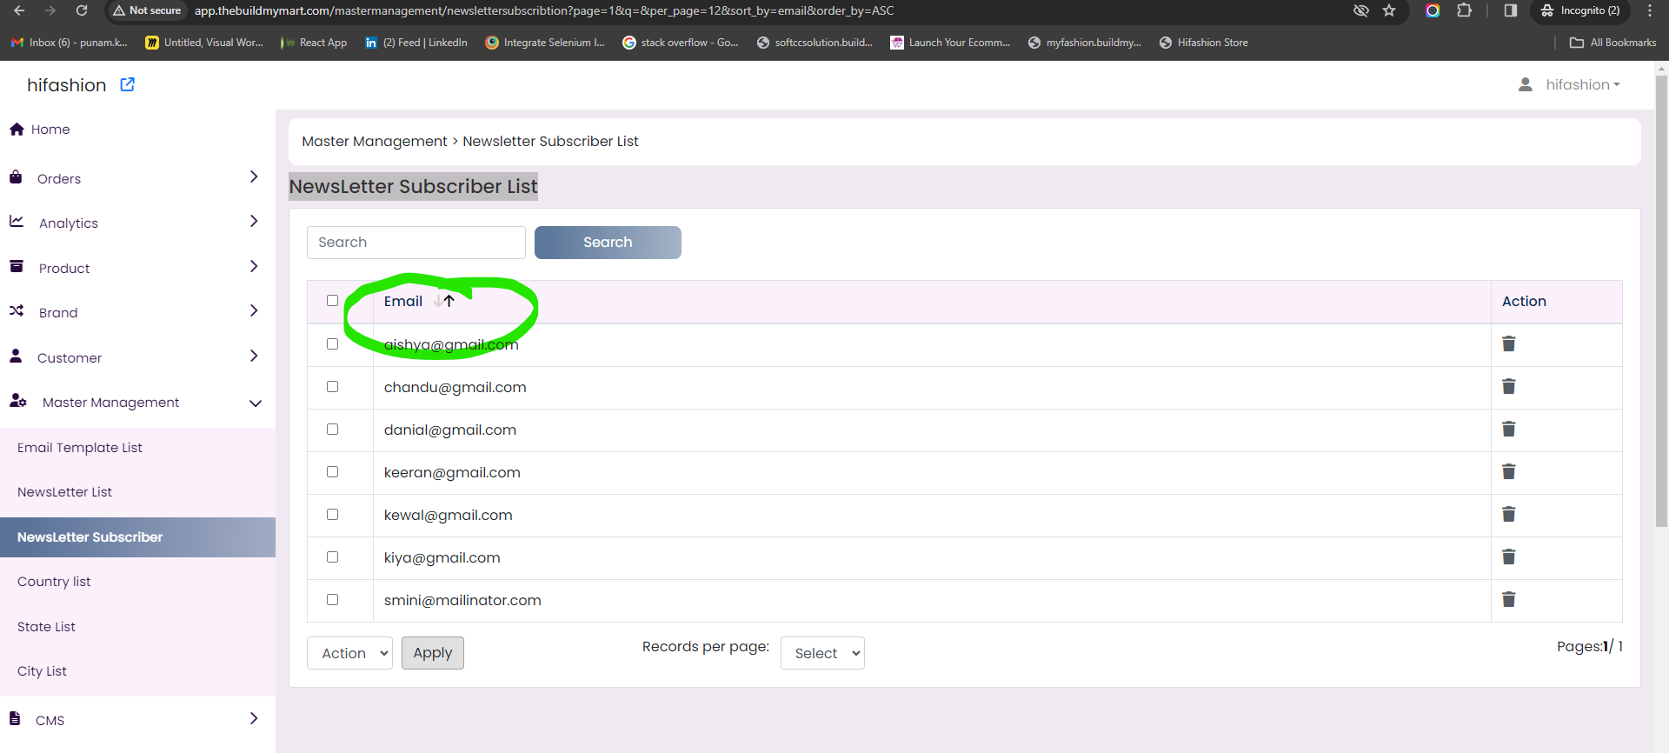Viewport: 1669px width, 753px height.
Task: Delete subscriber chandu@gmail.com using trash icon
Action: coord(1509,387)
